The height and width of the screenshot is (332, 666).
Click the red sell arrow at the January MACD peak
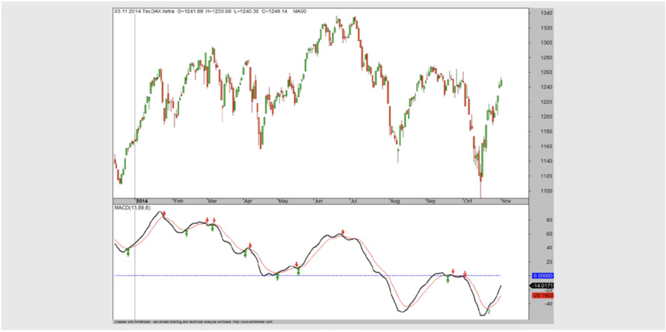pyautogui.click(x=164, y=214)
